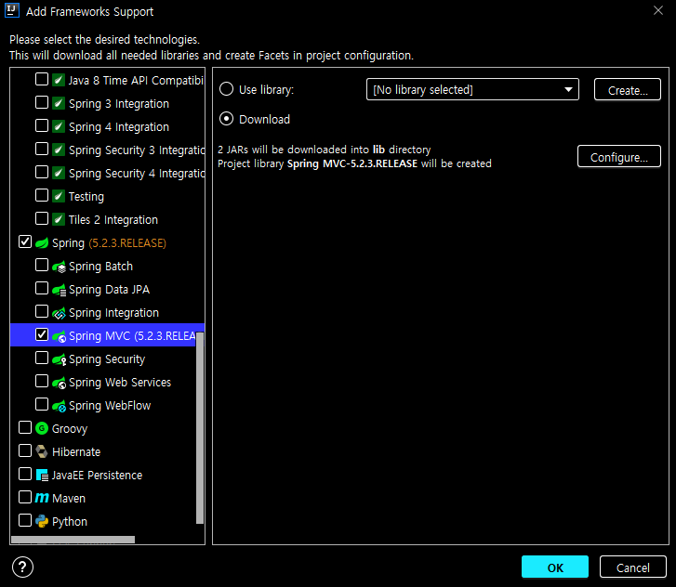Enable the Spring Web Services checkbox
676x587 pixels.
tap(42, 382)
